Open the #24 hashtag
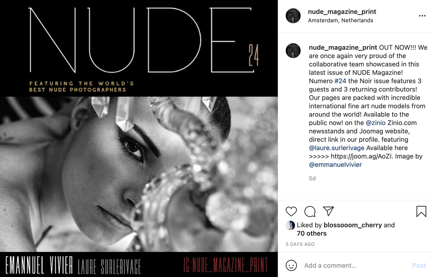 340,81
